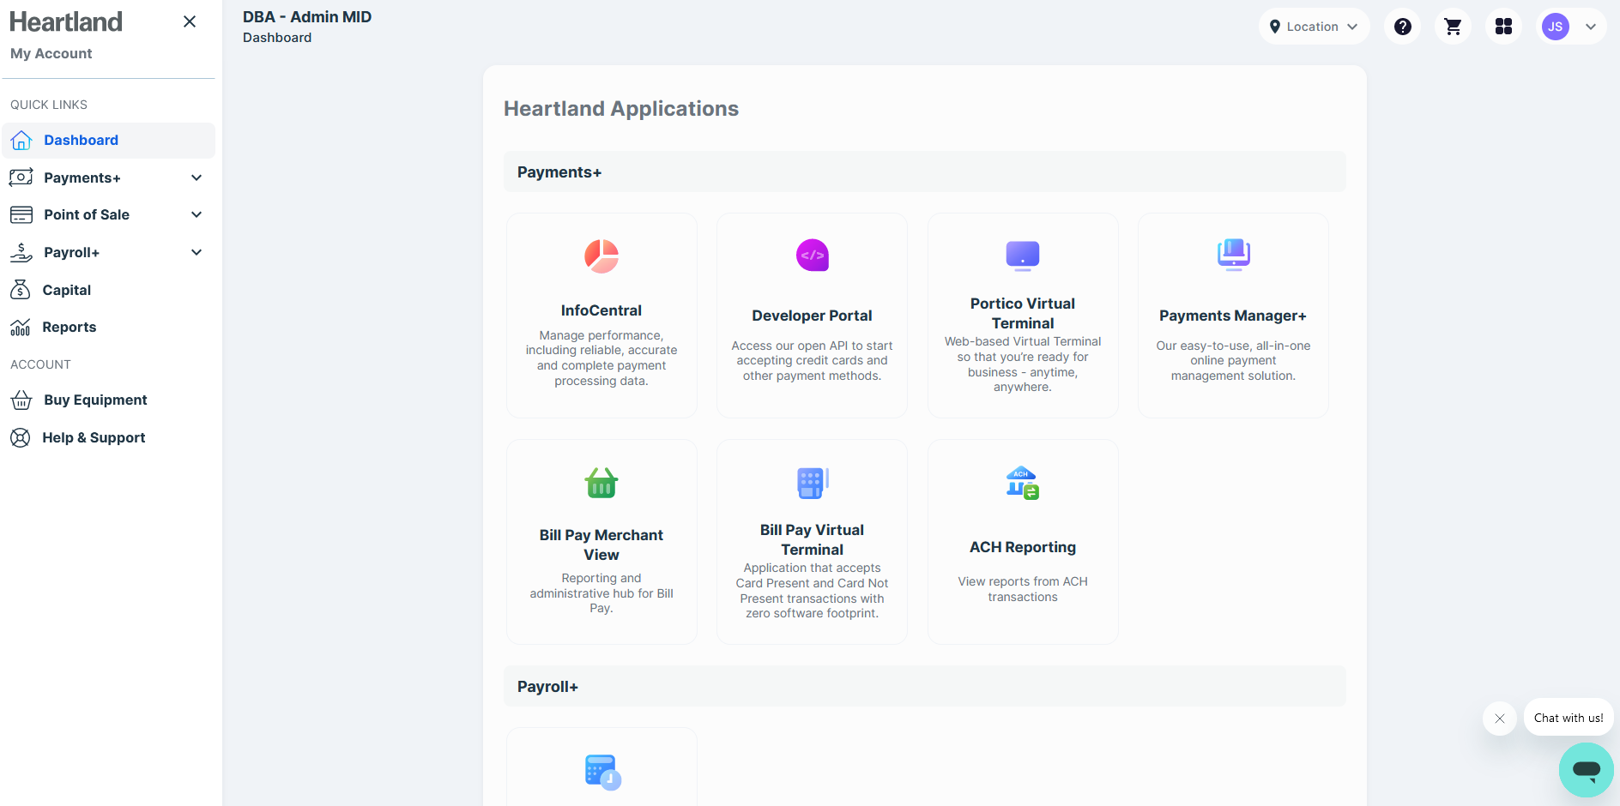Open the chat bubble widget
This screenshot has height=806, width=1620.
pos(1587,770)
